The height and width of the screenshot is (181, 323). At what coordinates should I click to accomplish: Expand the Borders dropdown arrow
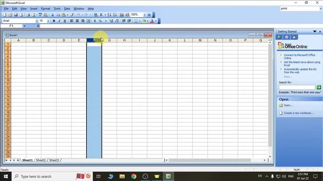(x=139, y=21)
